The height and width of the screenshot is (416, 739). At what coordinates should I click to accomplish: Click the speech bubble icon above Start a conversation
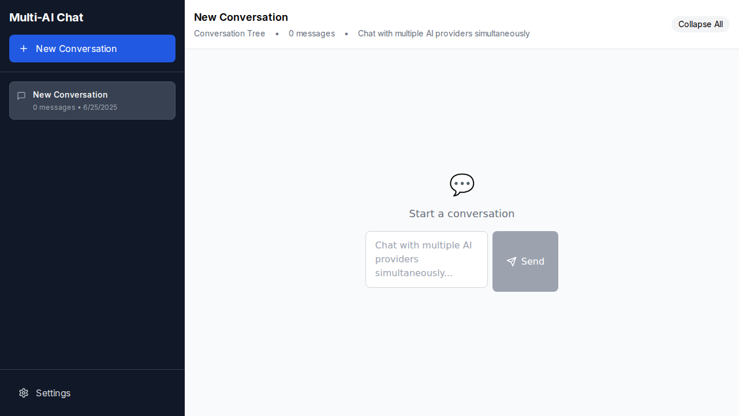pyautogui.click(x=462, y=185)
